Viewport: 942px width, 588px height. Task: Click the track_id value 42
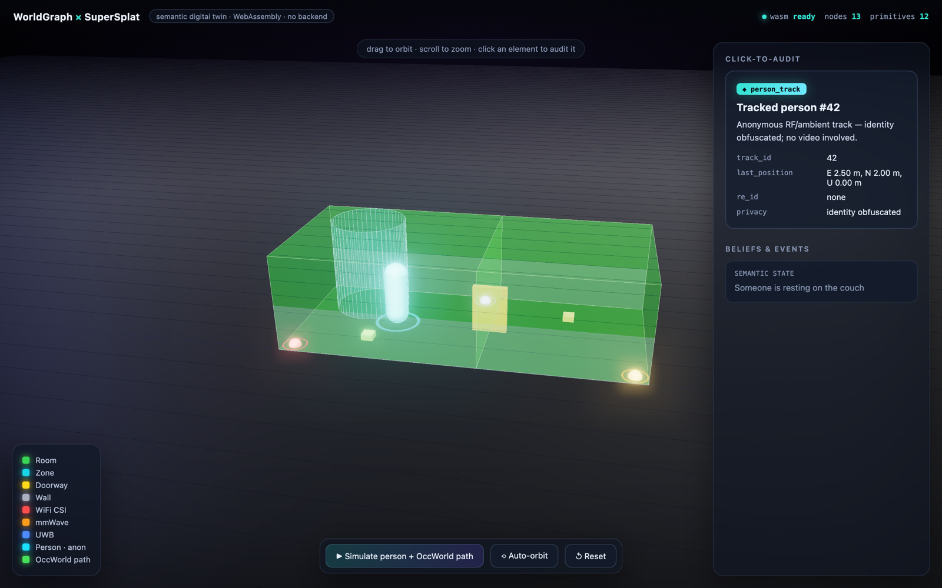832,158
